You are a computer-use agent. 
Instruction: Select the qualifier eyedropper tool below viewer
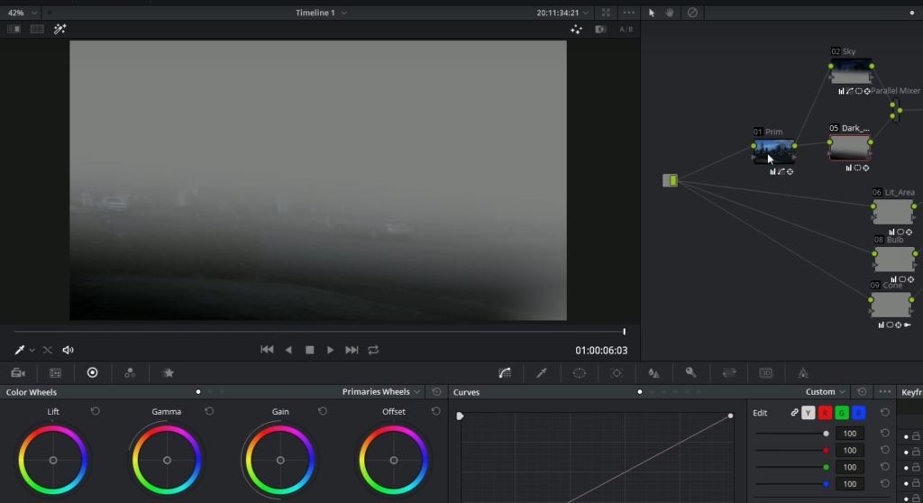[19, 350]
